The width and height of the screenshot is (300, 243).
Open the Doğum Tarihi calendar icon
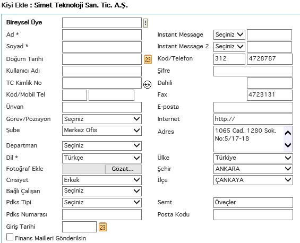pyautogui.click(x=148, y=59)
